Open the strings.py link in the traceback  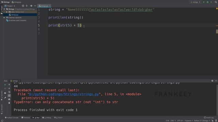tap(64, 94)
